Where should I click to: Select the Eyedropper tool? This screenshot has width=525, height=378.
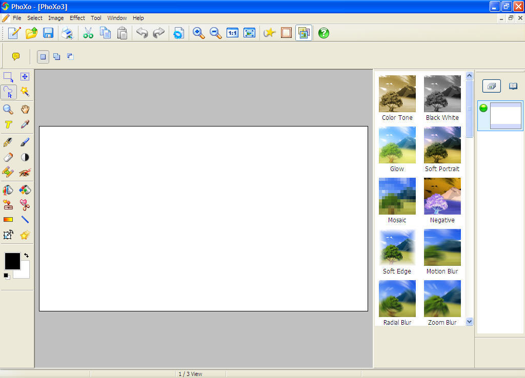[x=24, y=124]
